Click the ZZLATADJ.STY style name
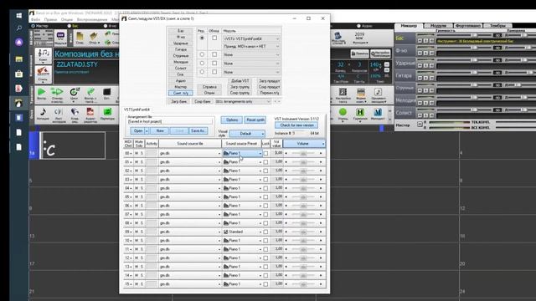The height and width of the screenshot is (301, 536). click(x=77, y=64)
